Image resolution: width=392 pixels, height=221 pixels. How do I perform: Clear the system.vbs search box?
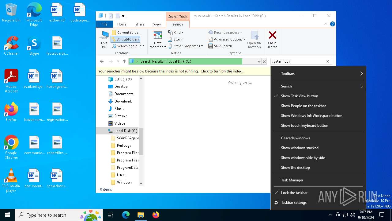pyautogui.click(x=328, y=61)
